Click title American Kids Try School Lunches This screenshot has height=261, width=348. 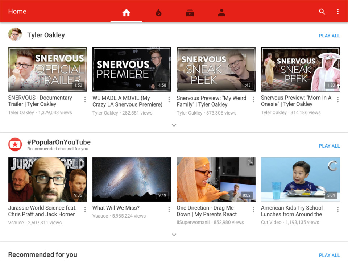click(x=292, y=211)
